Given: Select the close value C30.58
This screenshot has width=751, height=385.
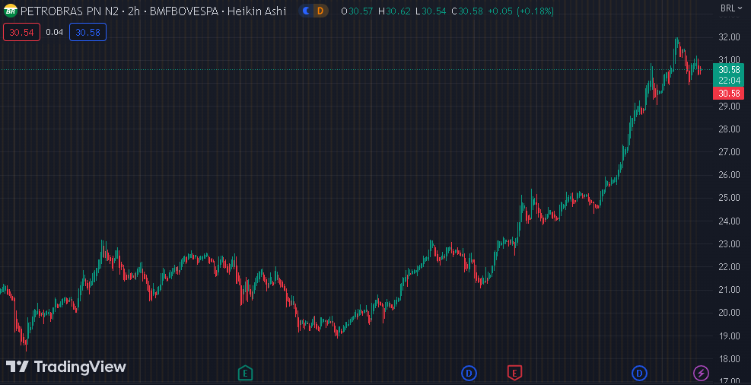Looking at the screenshot, I should tap(467, 11).
